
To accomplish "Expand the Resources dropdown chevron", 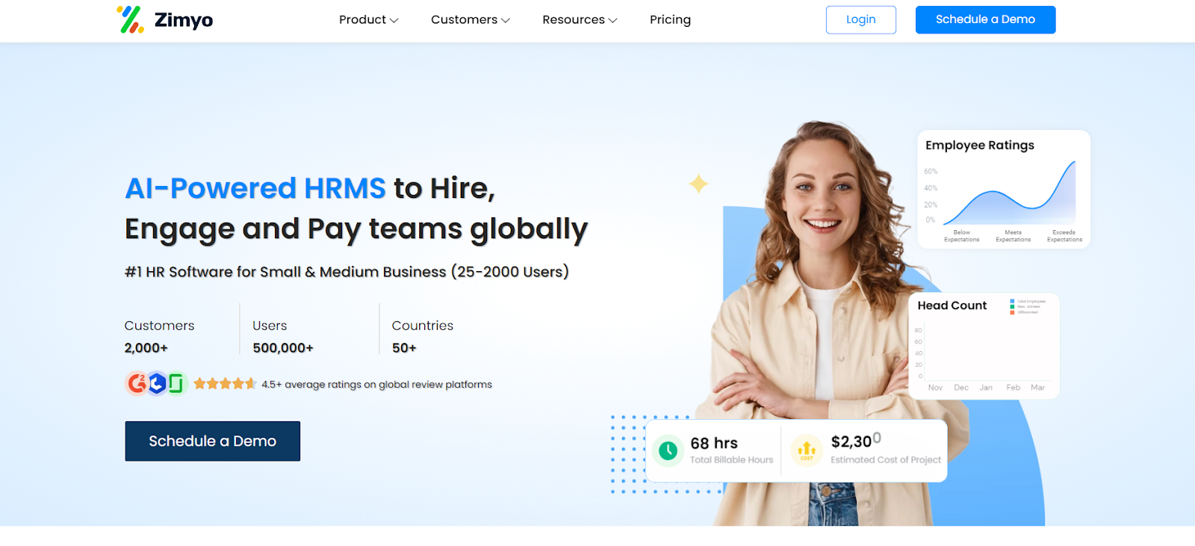I will coord(612,20).
